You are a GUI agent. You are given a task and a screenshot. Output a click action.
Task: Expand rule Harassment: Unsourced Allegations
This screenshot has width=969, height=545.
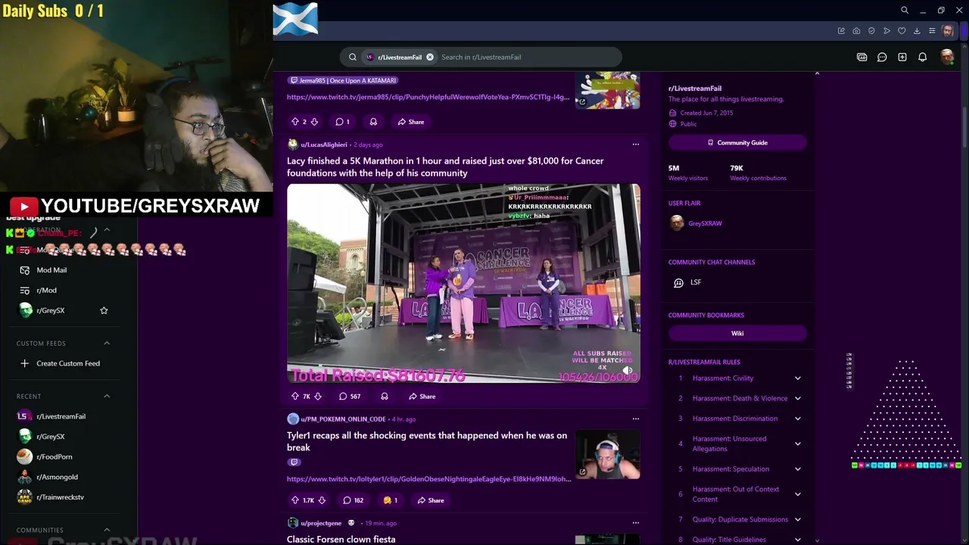point(797,444)
